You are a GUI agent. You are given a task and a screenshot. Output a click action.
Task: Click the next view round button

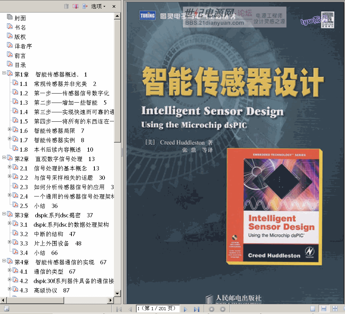223,309
